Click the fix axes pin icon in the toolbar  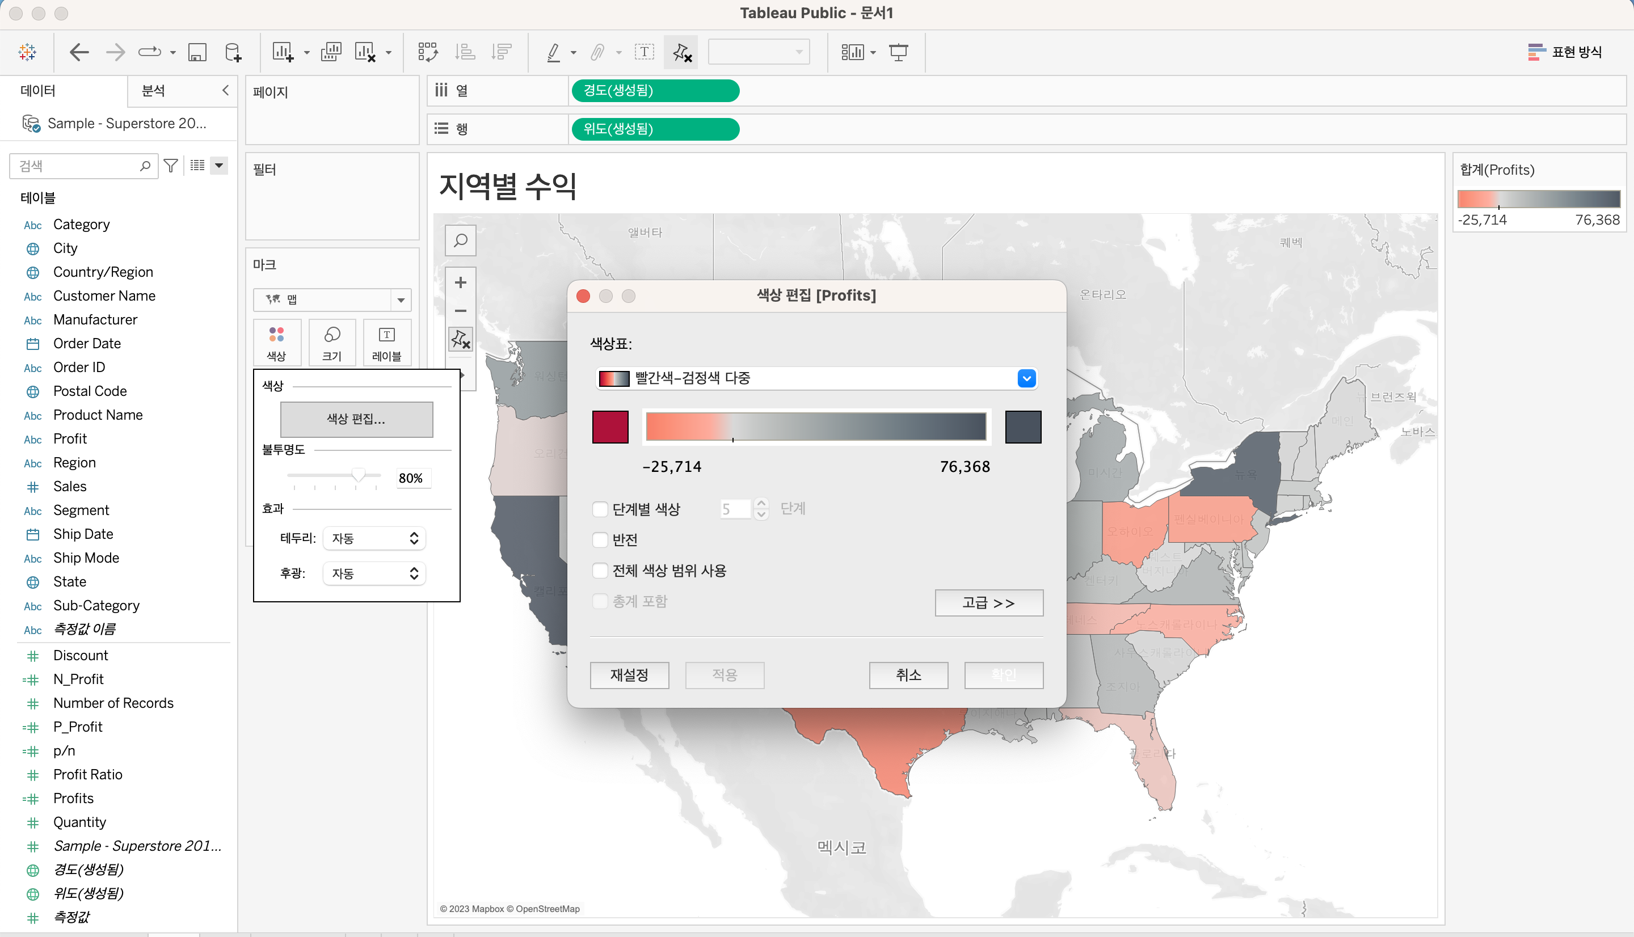pos(681,52)
